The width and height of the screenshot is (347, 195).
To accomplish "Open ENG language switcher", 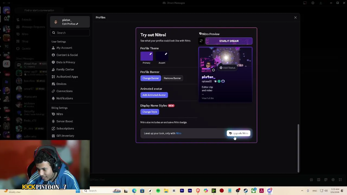I will [315, 191].
